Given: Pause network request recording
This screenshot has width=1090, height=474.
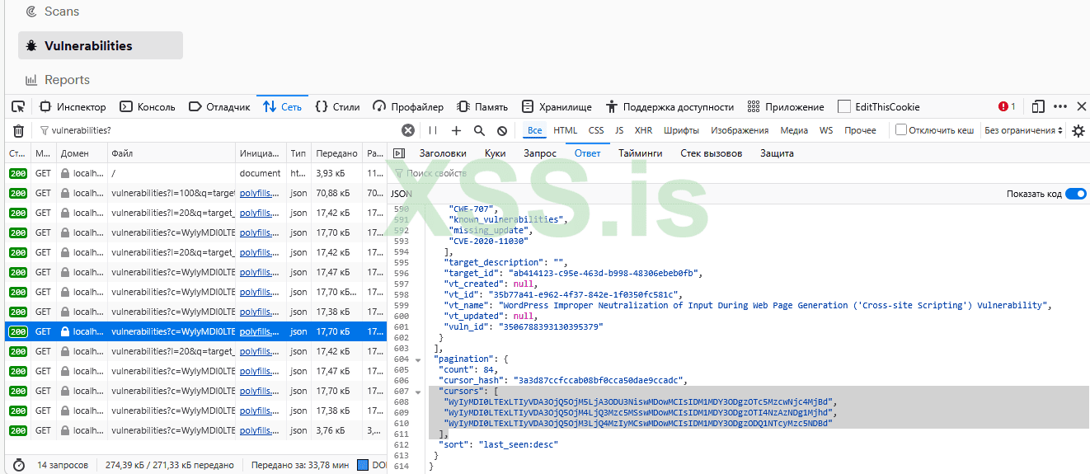Looking at the screenshot, I should pyautogui.click(x=432, y=130).
